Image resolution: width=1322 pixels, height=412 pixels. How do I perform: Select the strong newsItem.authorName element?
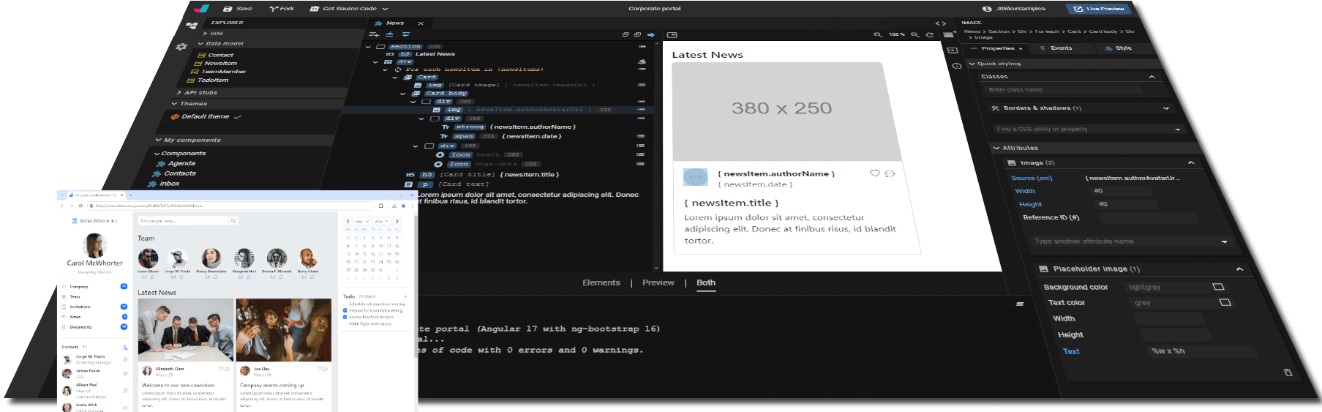coord(508,127)
